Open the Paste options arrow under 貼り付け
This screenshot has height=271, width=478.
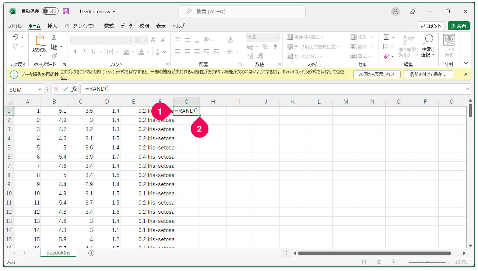40,55
